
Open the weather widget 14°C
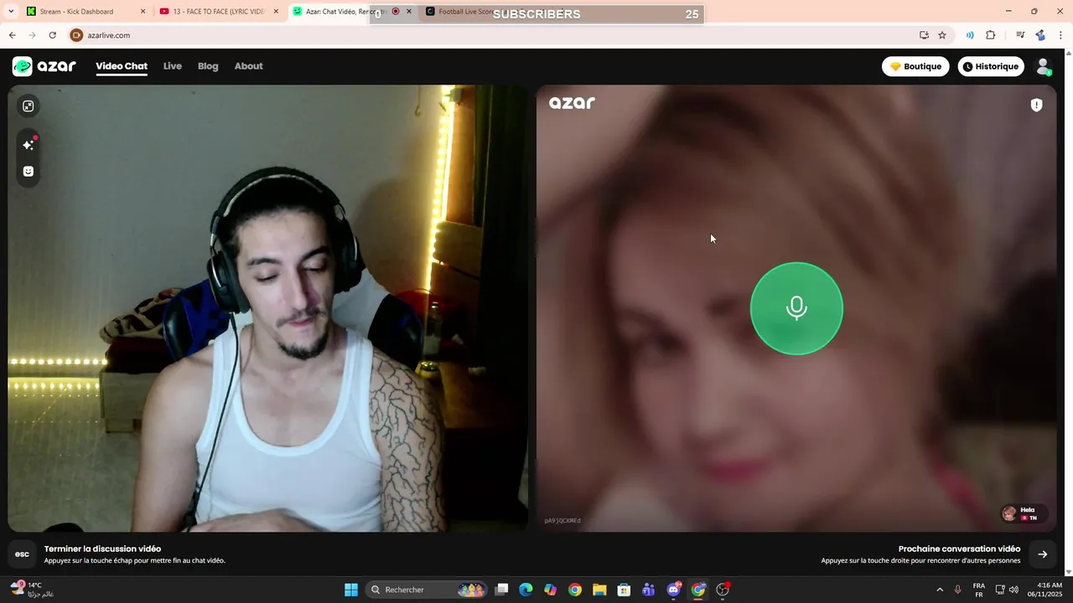tap(32, 590)
